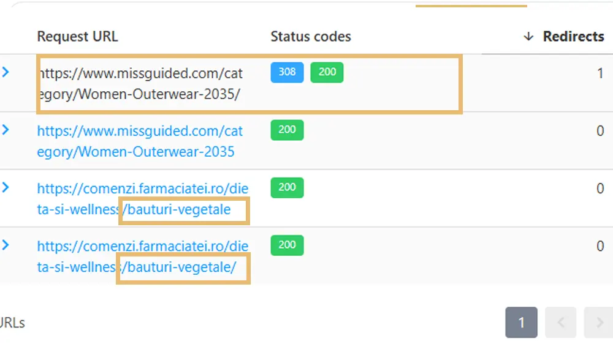Select page 1 in pagination
Image resolution: width=613 pixels, height=355 pixels.
coord(521,323)
